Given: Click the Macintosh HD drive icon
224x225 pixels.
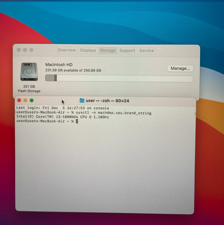Looking at the screenshot, I should tap(29, 72).
